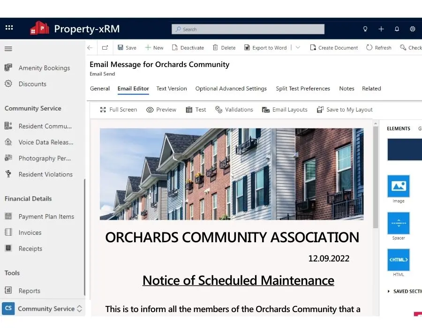Image resolution: width=422 pixels, height=328 pixels.
Task: Click Email Message for Orchards Community title
Action: [159, 65]
